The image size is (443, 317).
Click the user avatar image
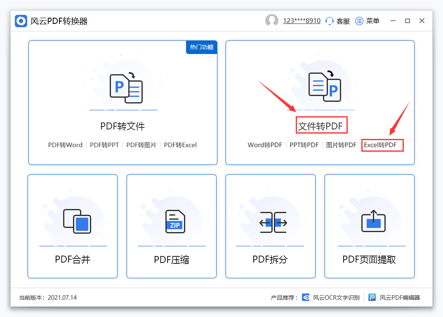pos(272,20)
